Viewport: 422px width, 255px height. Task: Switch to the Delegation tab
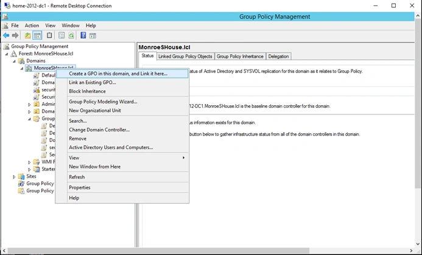[x=278, y=56]
